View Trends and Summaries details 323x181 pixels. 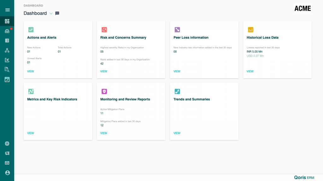point(177,133)
